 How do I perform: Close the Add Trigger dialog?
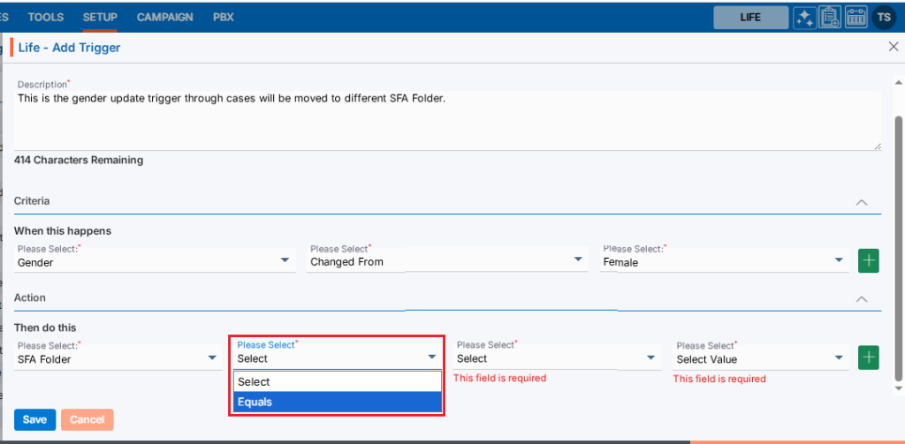pyautogui.click(x=893, y=47)
